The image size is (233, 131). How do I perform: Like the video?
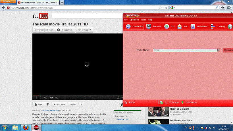pos(38,104)
